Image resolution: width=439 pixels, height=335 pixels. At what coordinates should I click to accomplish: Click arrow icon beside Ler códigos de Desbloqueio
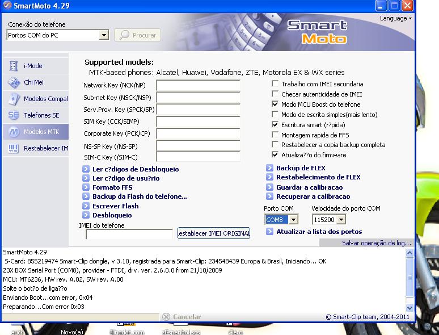click(86, 169)
